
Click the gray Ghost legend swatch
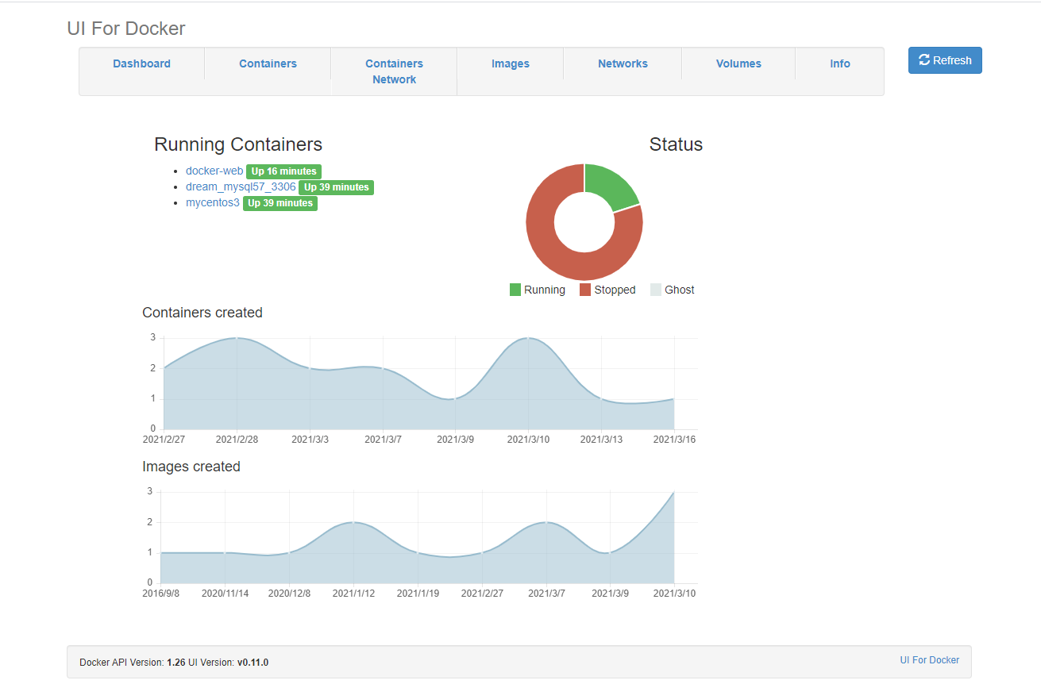coord(656,290)
